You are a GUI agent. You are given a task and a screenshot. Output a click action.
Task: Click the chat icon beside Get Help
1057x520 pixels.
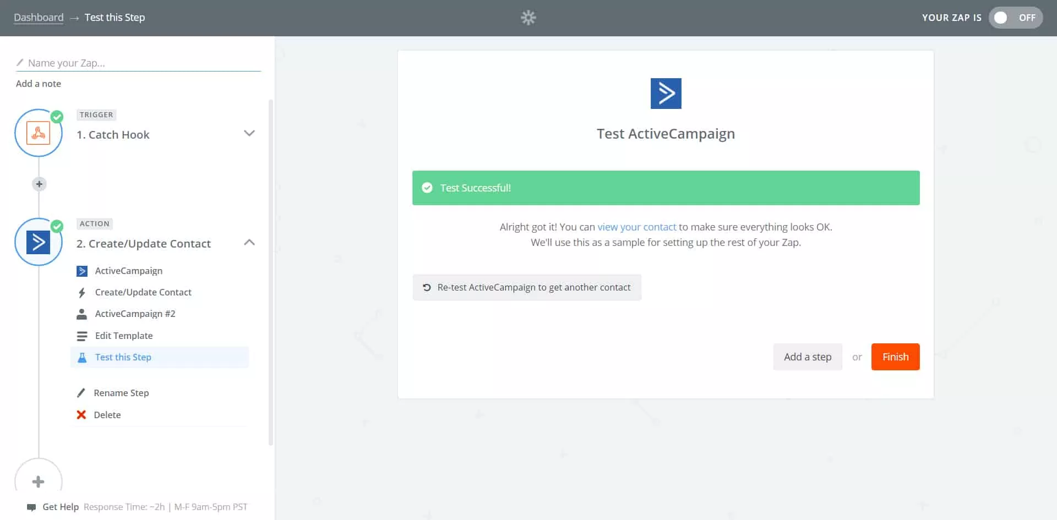click(x=31, y=507)
